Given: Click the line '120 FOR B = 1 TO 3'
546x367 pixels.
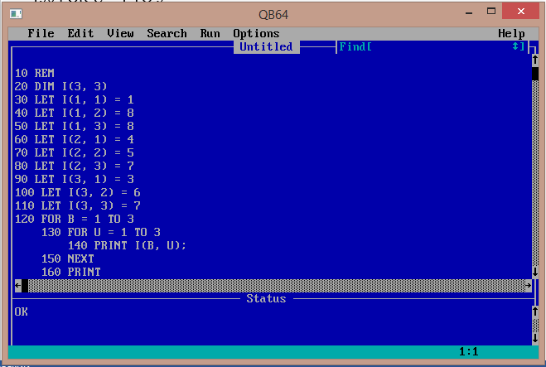Looking at the screenshot, I should (75, 219).
